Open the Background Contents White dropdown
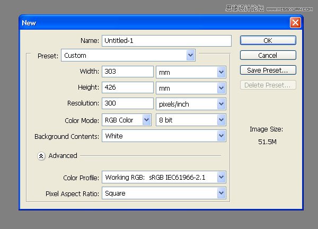The height and width of the screenshot is (229, 318). click(x=164, y=136)
